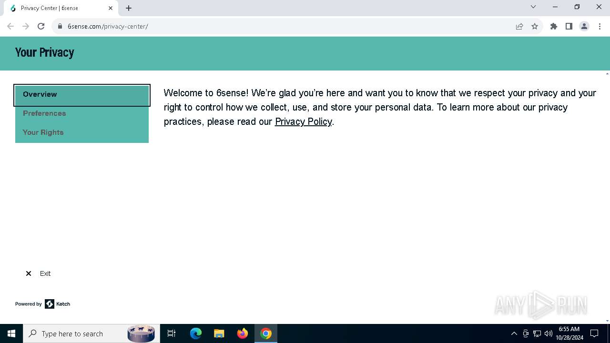Go back to the previous page
The image size is (610, 343).
[x=10, y=26]
